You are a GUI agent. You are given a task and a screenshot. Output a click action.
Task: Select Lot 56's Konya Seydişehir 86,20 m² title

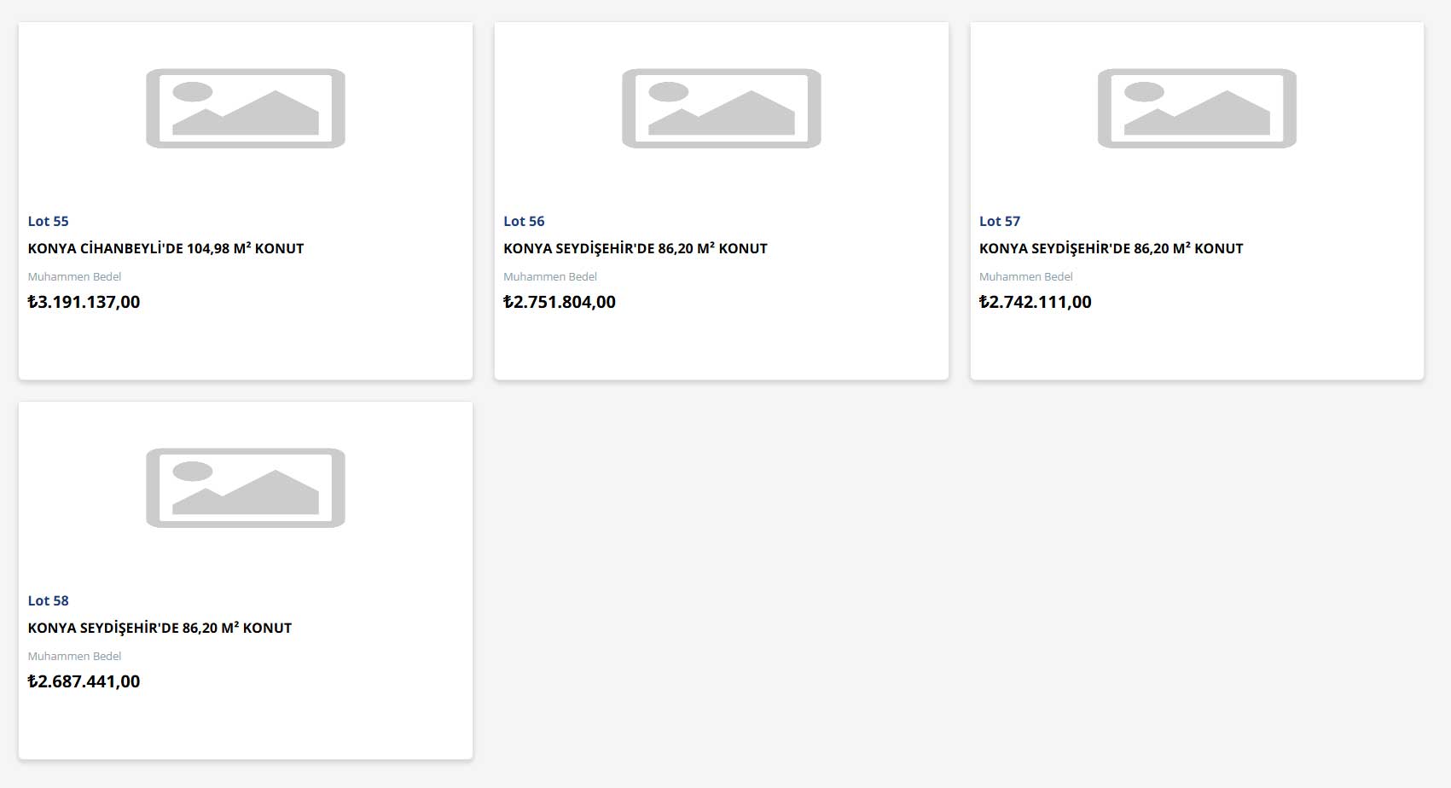coord(636,248)
